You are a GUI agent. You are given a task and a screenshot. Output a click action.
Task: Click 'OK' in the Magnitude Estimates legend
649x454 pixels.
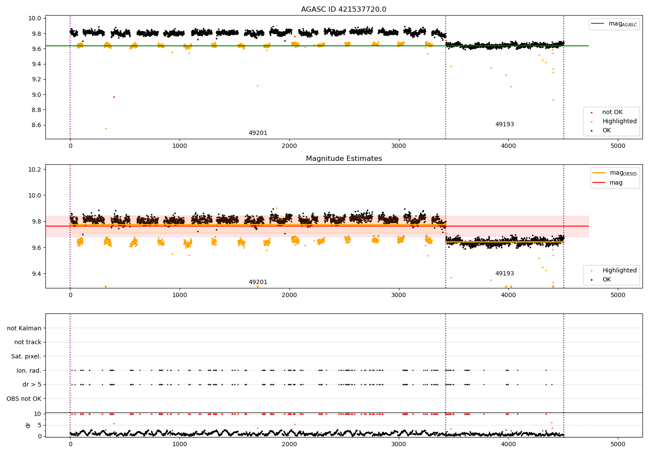(x=607, y=280)
